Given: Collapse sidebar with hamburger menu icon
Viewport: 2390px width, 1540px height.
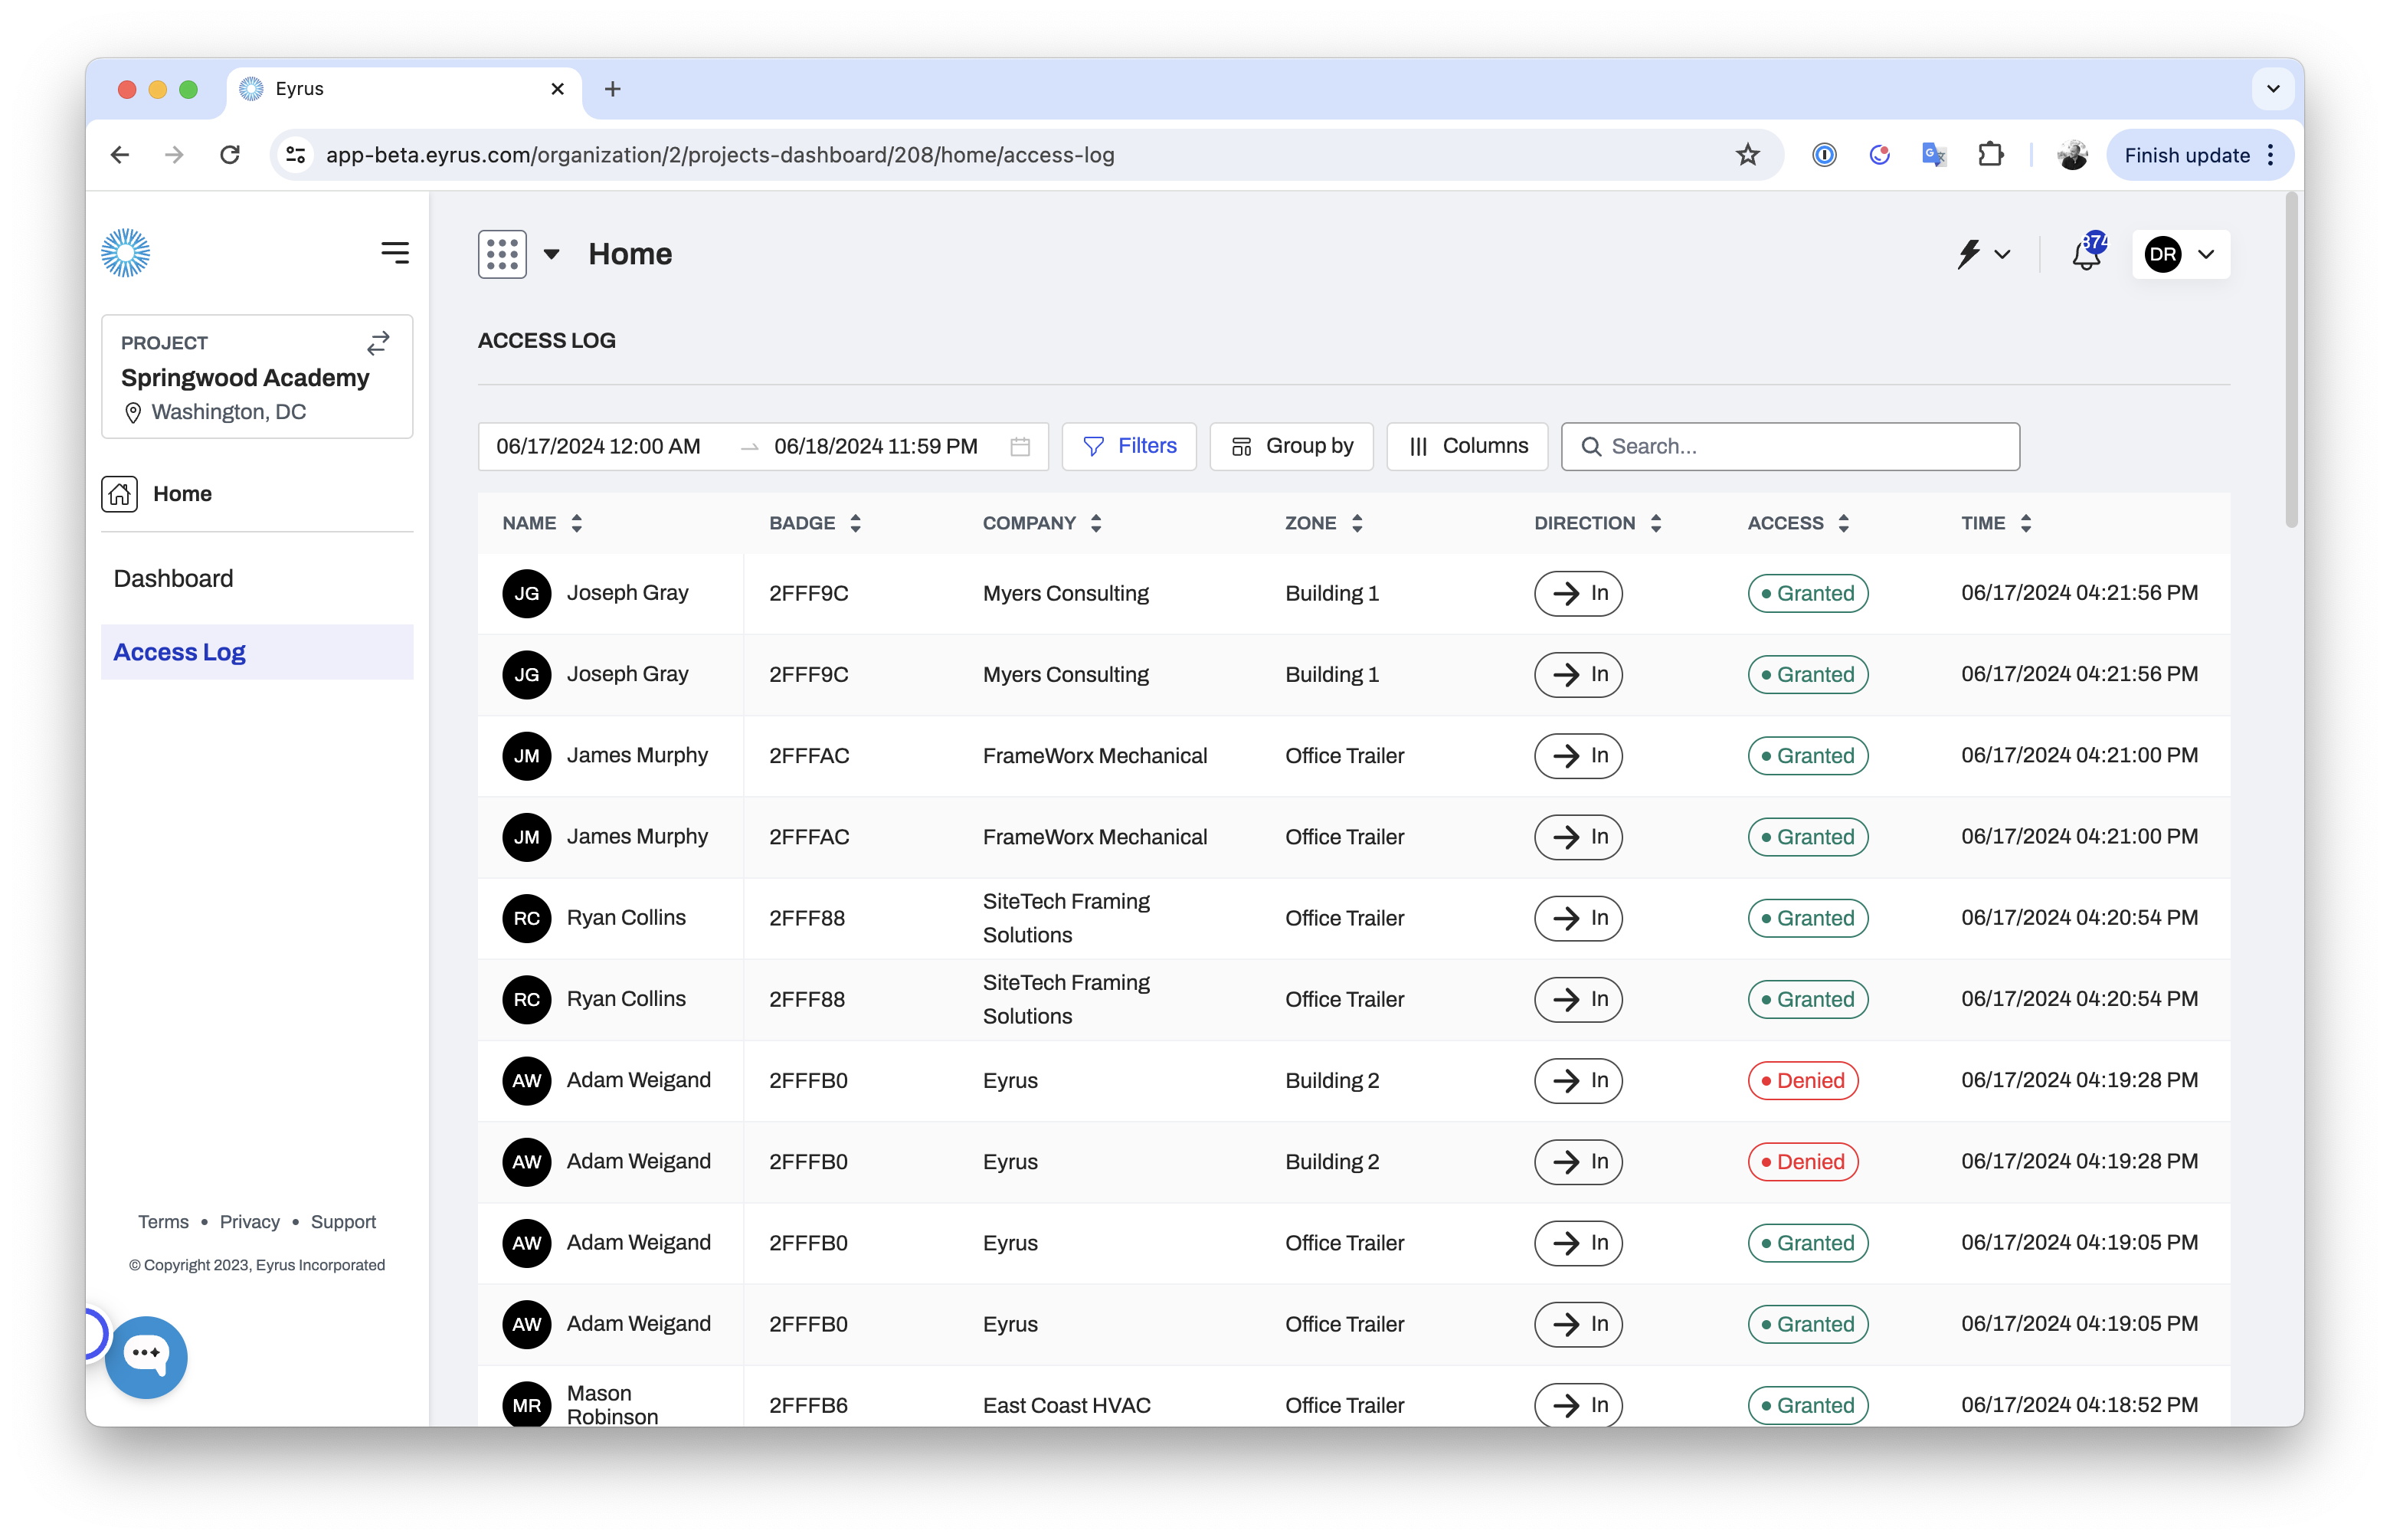Looking at the screenshot, I should pos(395,253).
